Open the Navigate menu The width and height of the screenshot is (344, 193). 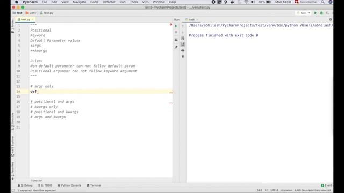click(80, 2)
